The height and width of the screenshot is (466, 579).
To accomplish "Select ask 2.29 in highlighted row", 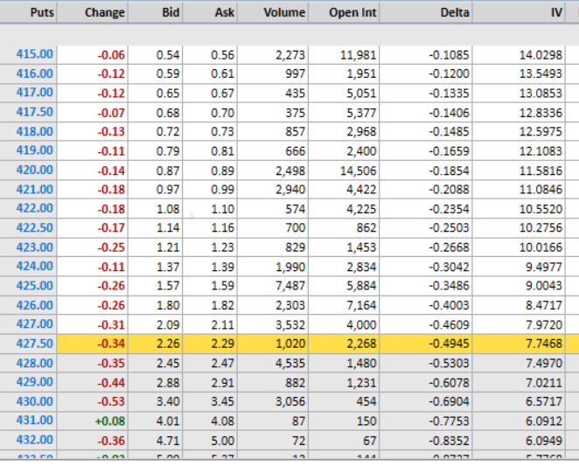I will coord(222,344).
